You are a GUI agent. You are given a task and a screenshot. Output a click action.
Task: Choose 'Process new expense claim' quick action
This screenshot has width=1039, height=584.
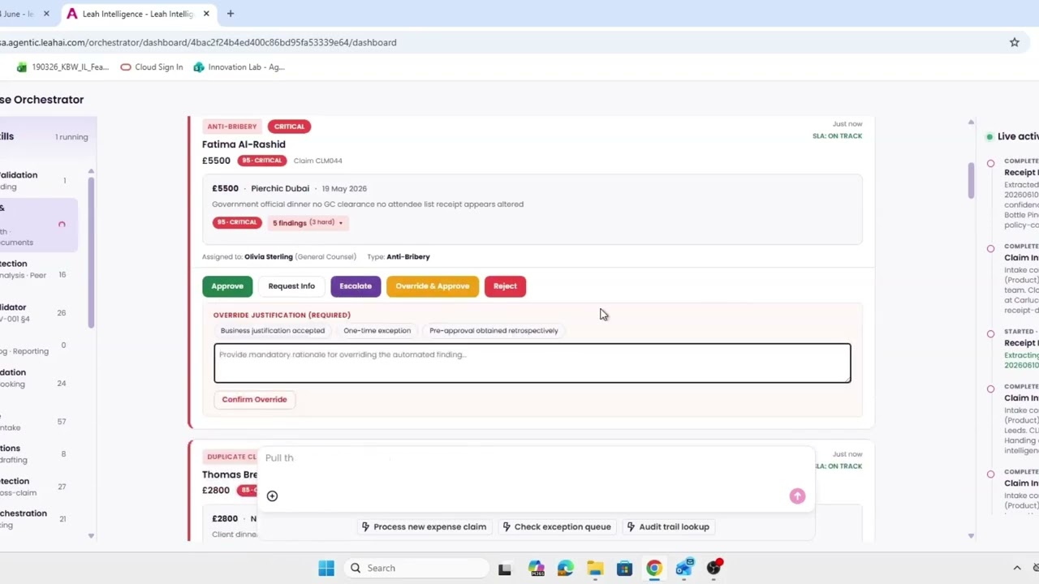click(424, 526)
